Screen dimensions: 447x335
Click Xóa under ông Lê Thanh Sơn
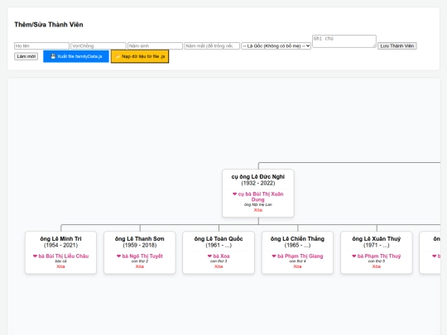139,266
